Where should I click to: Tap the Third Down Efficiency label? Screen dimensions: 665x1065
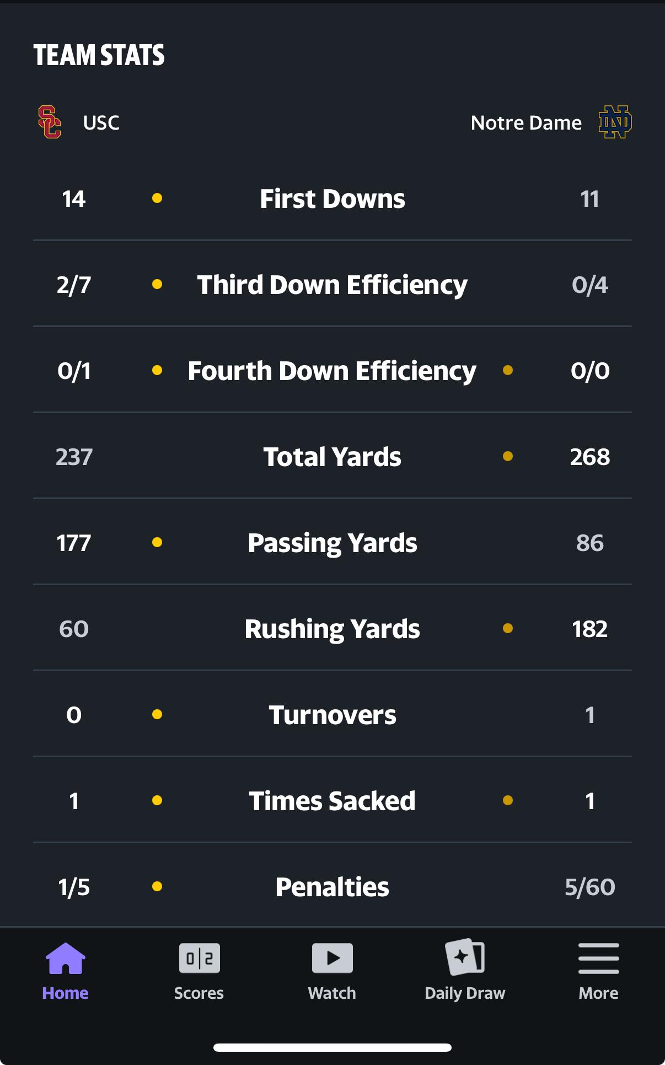[x=332, y=285]
